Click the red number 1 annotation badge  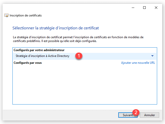(x=79, y=56)
